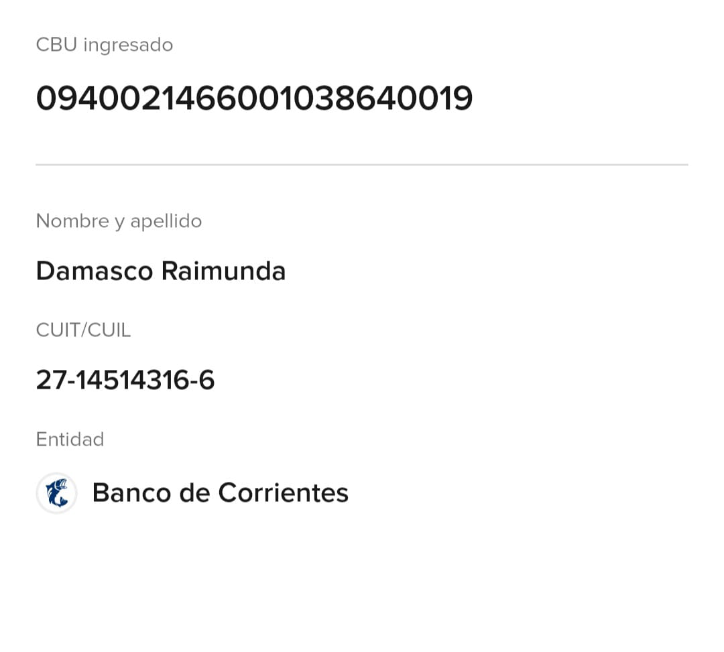The width and height of the screenshot is (724, 652).
Task: Click the word "Nombre" in the name label
Action: tap(72, 221)
